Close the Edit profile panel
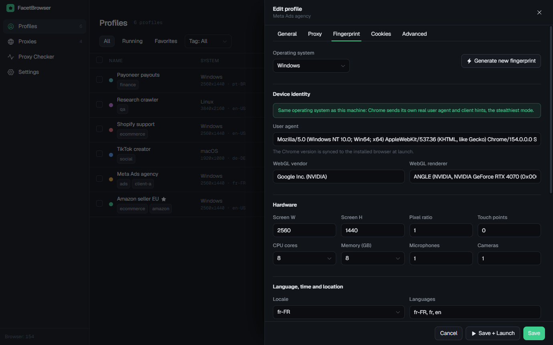Screen dimensions: 553x345 (x=539, y=12)
